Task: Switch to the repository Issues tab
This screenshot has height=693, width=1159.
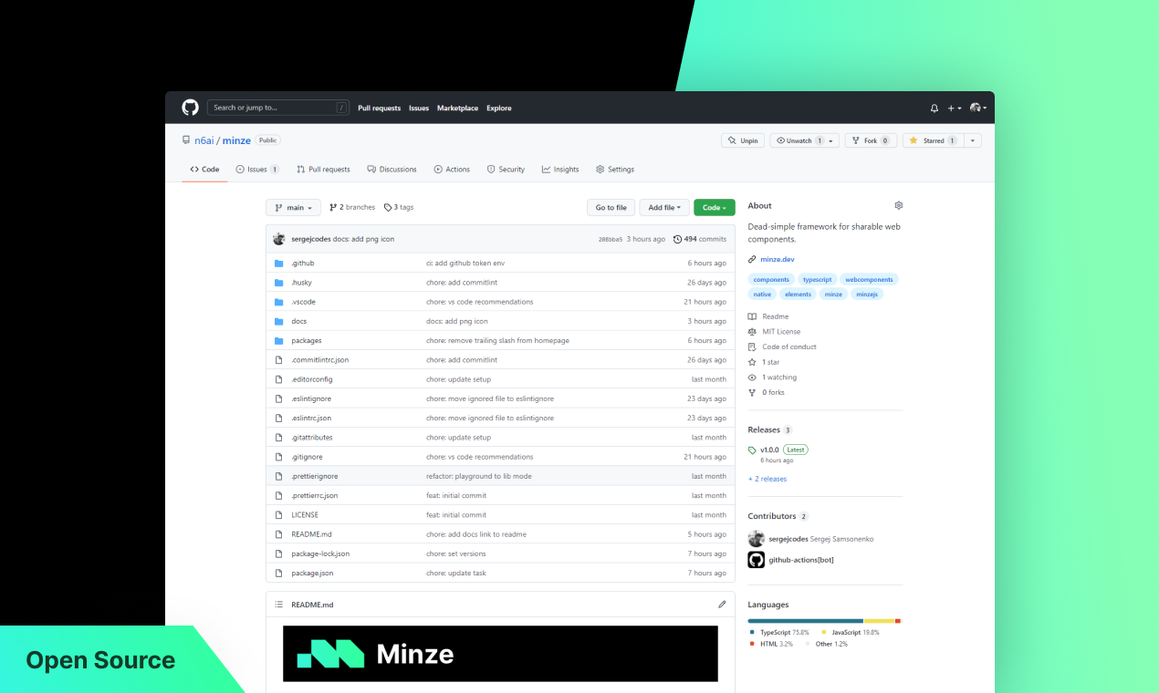Action: tap(257, 170)
